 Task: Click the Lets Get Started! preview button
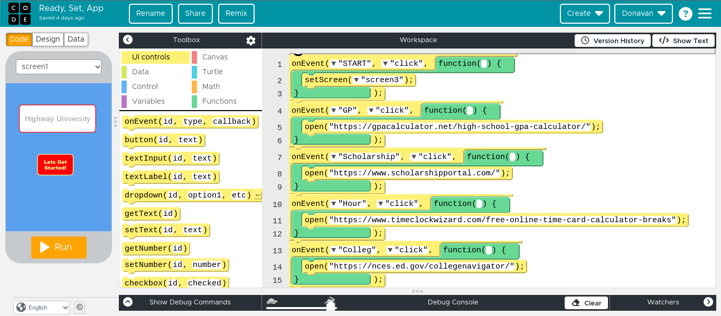[x=55, y=165]
